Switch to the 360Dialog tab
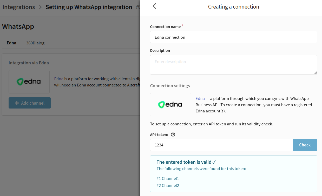This screenshot has height=196, width=322. point(35,43)
